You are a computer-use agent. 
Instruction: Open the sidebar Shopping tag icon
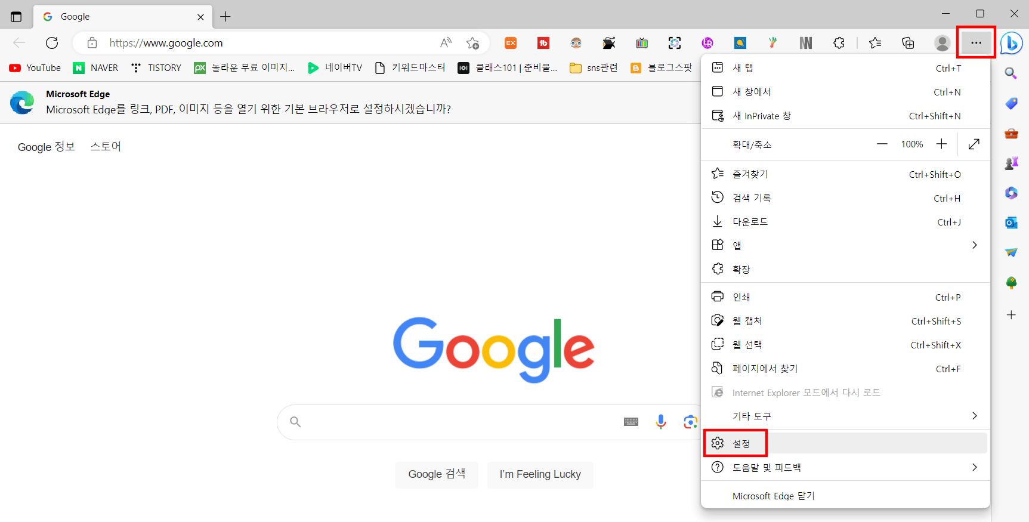(x=1011, y=103)
